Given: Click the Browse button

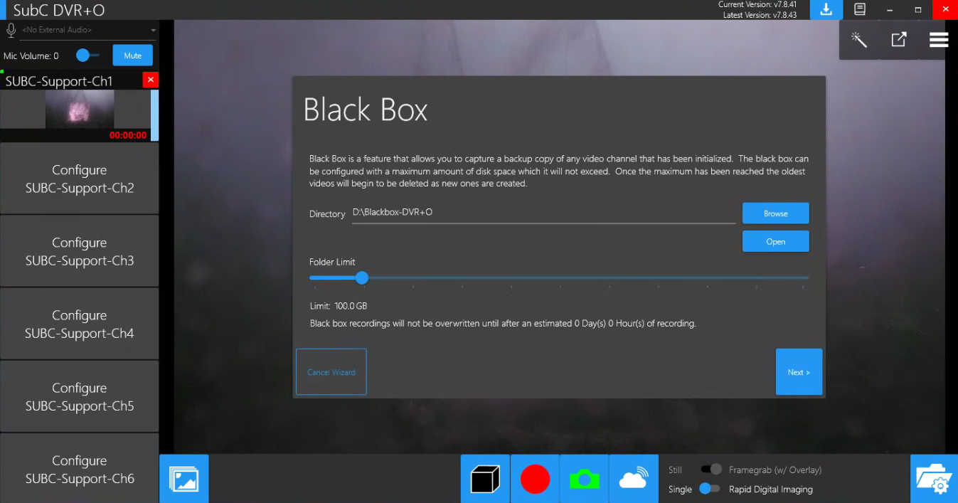Looking at the screenshot, I should pyautogui.click(x=775, y=213).
